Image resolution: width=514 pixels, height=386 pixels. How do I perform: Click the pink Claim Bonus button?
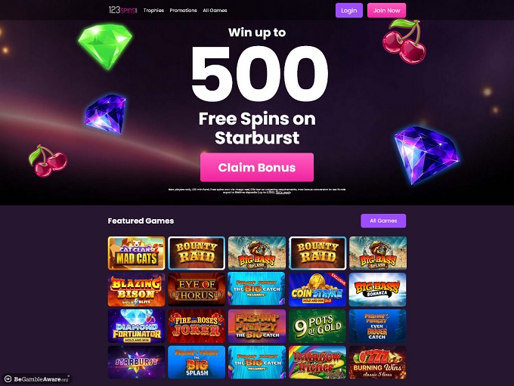[257, 168]
